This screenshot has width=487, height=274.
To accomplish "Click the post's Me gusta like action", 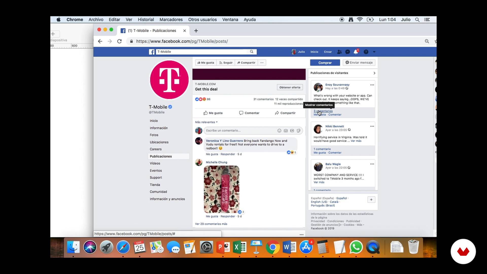I will coord(213,113).
